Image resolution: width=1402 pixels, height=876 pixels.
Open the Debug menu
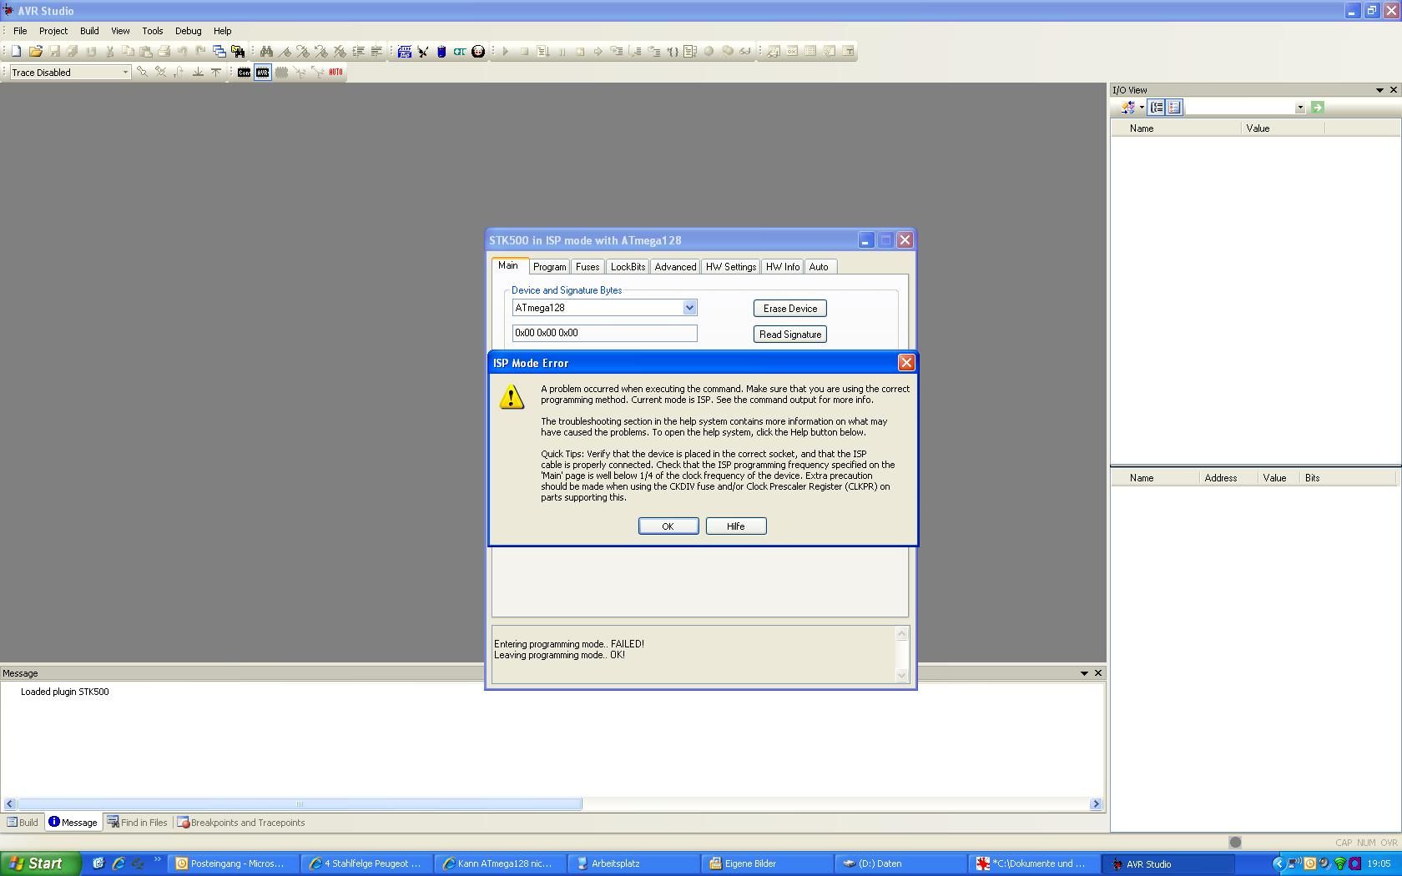click(188, 31)
